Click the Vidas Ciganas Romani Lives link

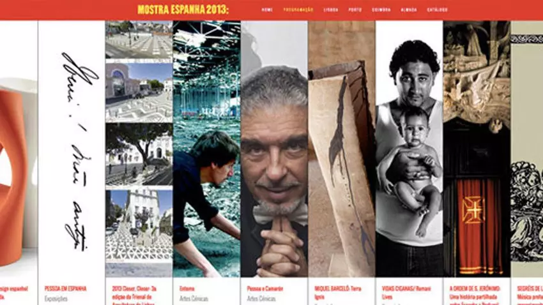tap(406, 292)
